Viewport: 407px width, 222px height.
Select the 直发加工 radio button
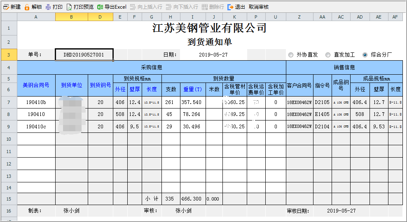pyautogui.click(x=328, y=55)
